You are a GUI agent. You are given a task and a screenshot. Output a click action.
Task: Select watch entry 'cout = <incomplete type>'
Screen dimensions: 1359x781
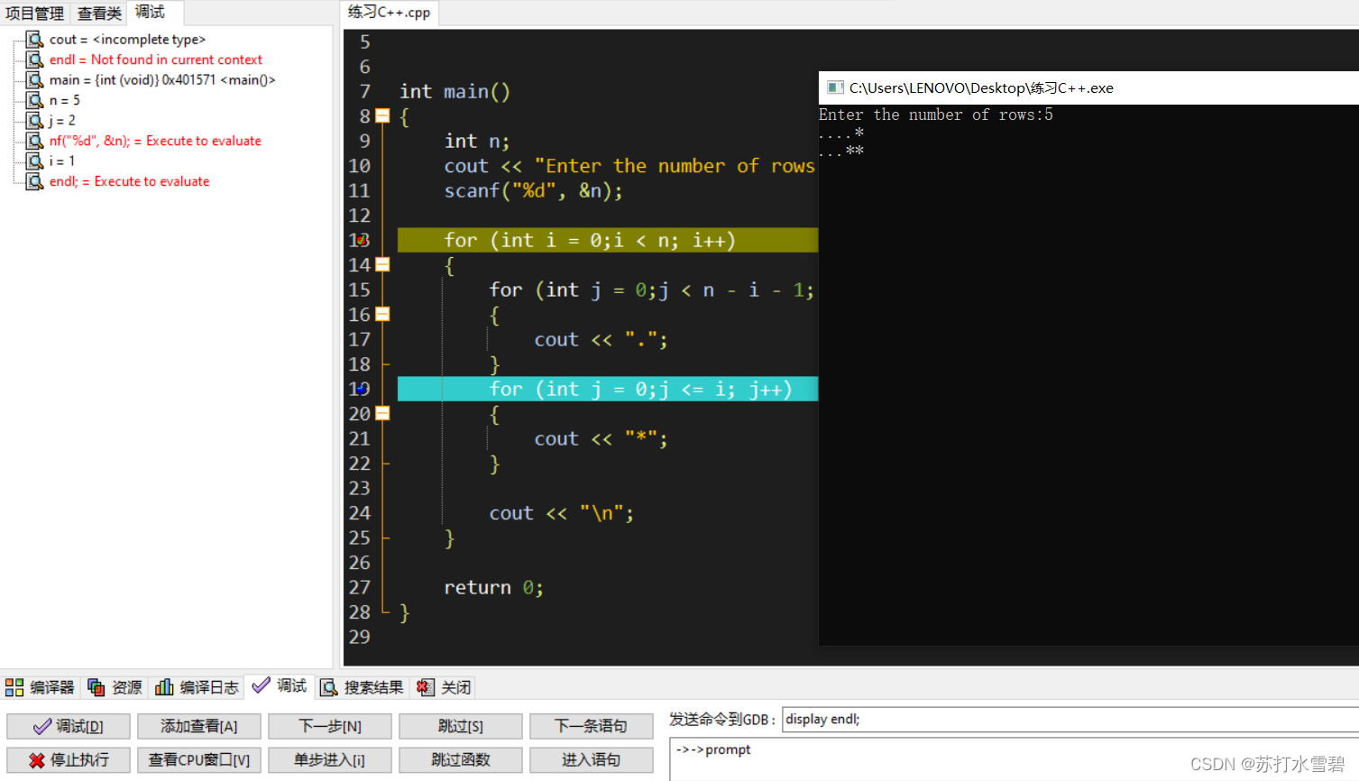coord(127,39)
